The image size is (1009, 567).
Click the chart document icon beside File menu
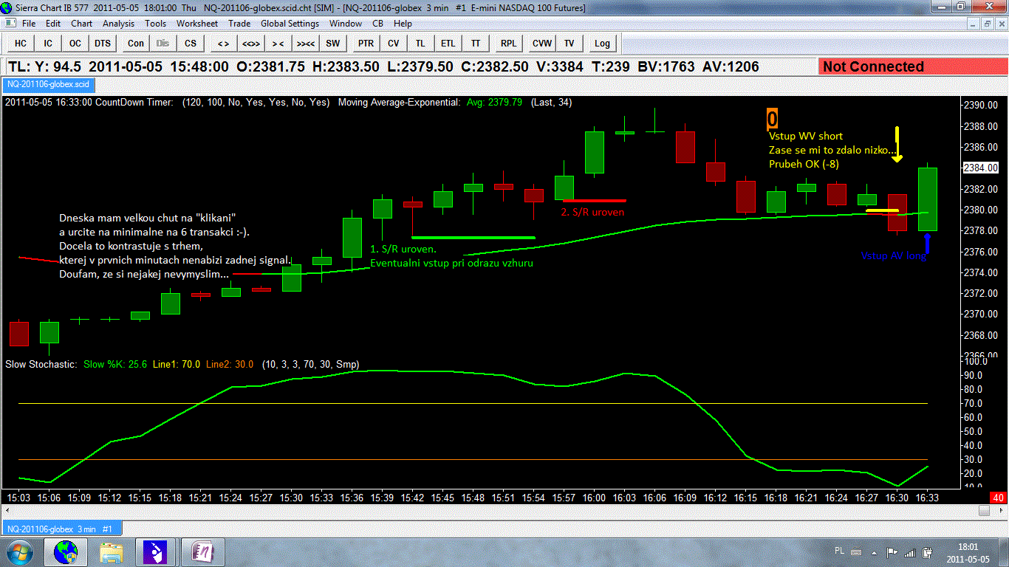point(10,24)
